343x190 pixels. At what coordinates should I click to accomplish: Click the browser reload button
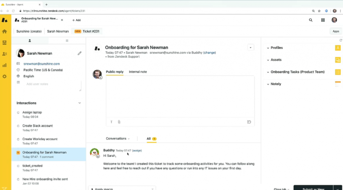[13, 11]
